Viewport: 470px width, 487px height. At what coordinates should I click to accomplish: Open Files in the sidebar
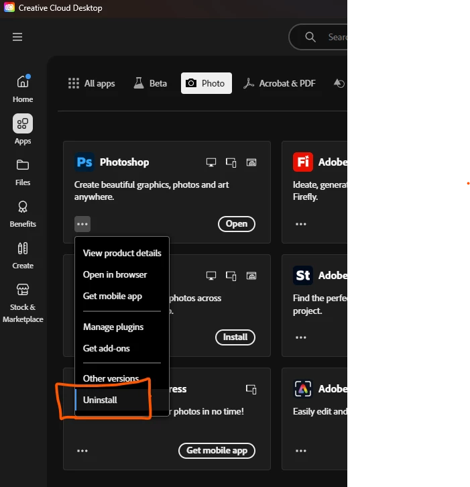tap(23, 172)
